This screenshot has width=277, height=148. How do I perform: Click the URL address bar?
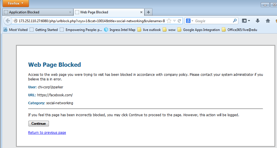click(92, 21)
